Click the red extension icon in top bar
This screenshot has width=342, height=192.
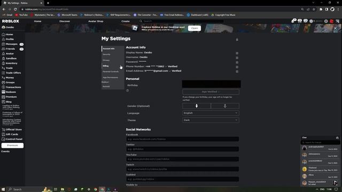(x=332, y=21)
